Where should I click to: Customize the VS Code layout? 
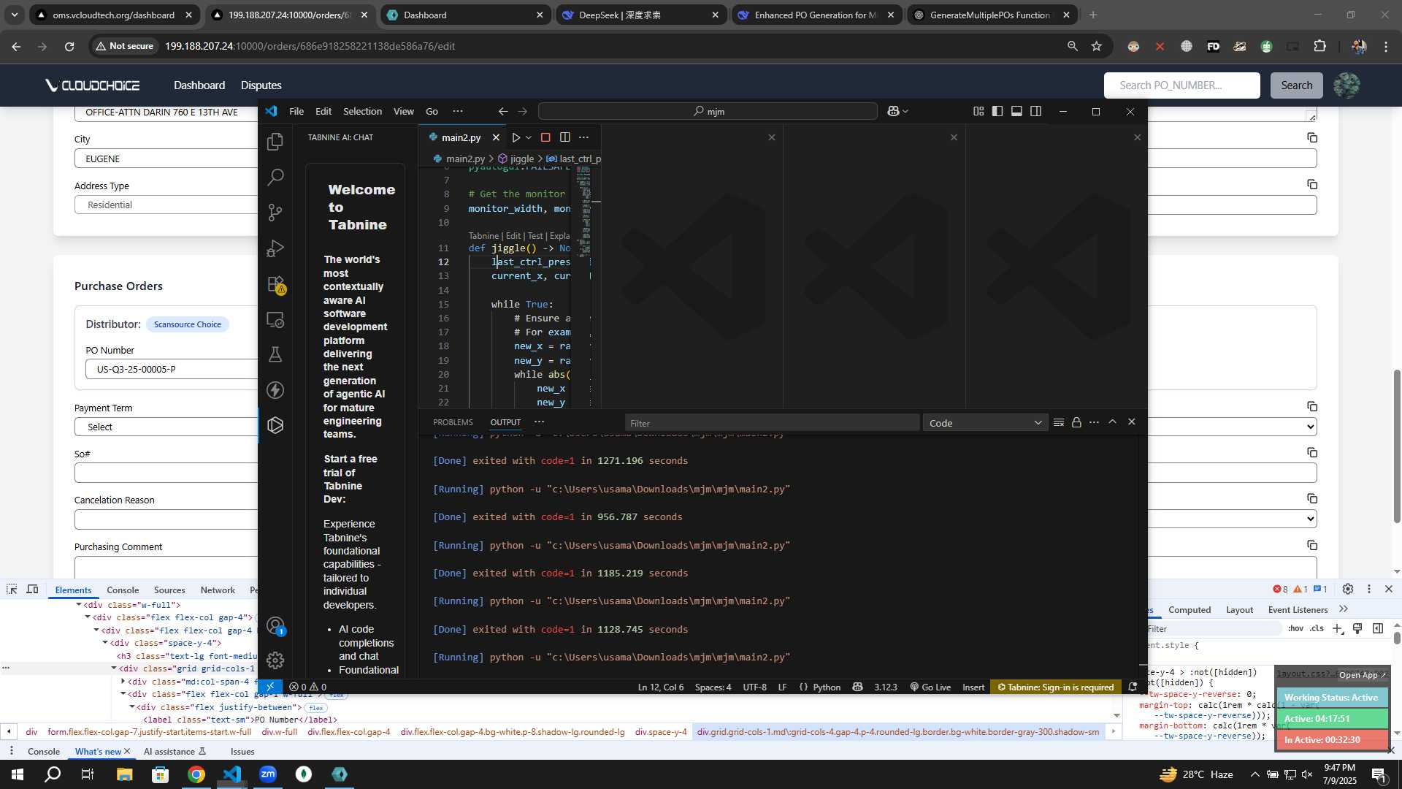click(978, 111)
